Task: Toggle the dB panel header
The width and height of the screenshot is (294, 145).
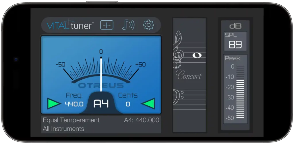Action: pos(235,26)
